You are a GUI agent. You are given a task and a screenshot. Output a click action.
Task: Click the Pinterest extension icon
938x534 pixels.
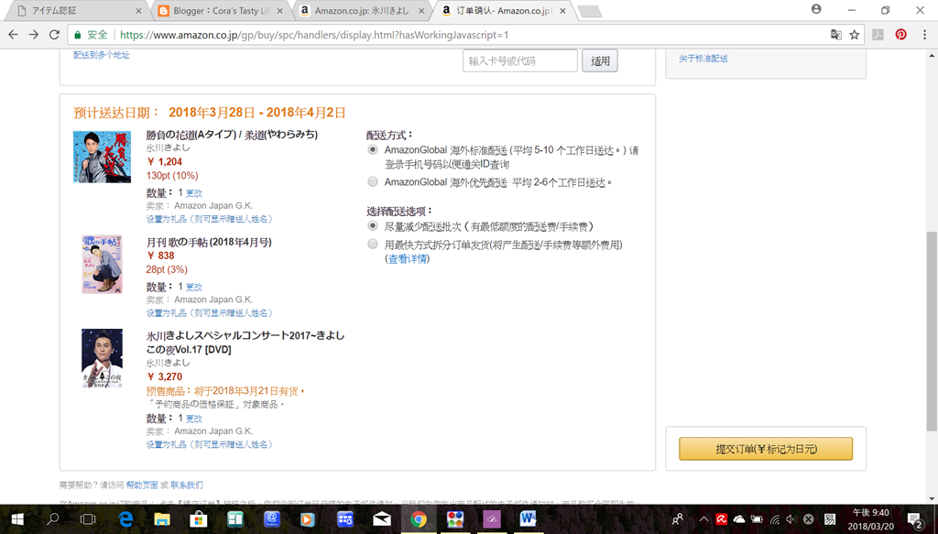coord(900,35)
